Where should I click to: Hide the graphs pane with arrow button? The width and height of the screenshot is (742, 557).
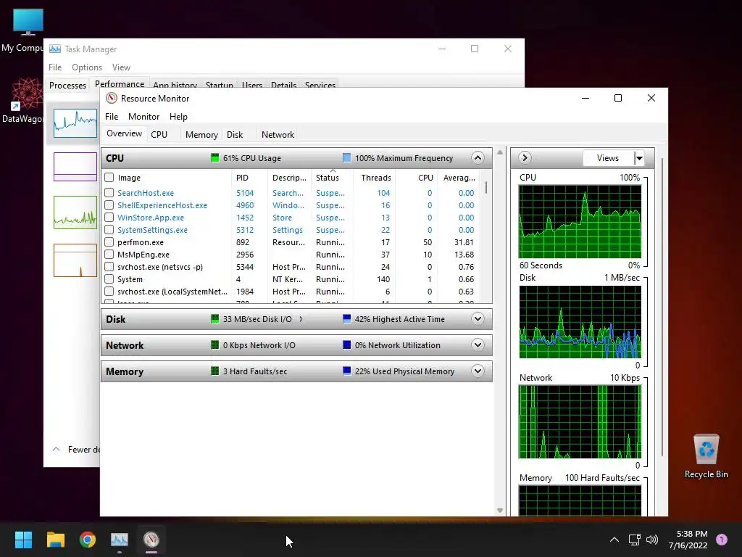point(525,157)
